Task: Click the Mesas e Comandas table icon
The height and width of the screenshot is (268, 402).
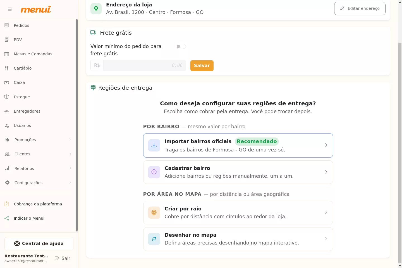Action: click(x=7, y=54)
